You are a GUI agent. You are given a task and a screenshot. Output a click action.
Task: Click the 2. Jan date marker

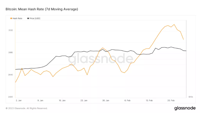tap(19, 101)
